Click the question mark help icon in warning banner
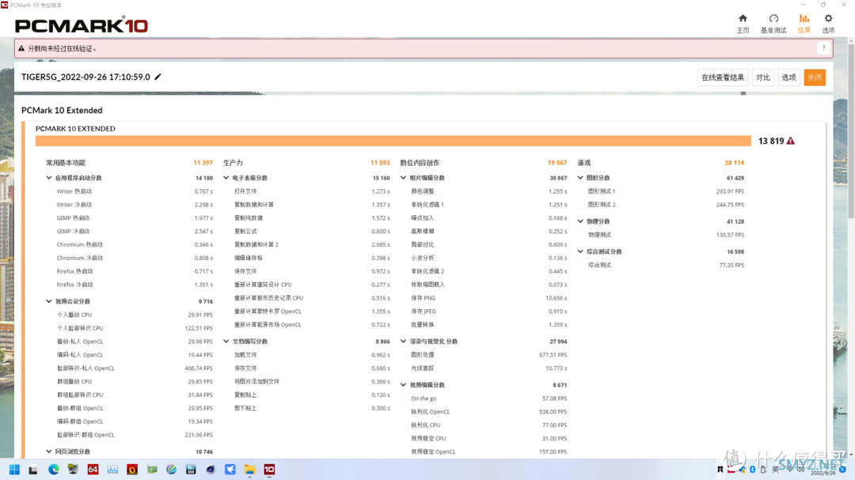 [823, 48]
